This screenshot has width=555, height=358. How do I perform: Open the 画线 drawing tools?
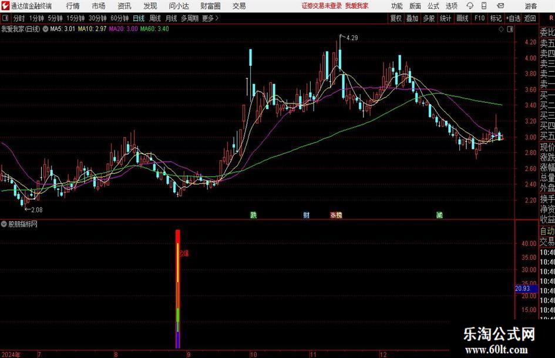coord(462,18)
